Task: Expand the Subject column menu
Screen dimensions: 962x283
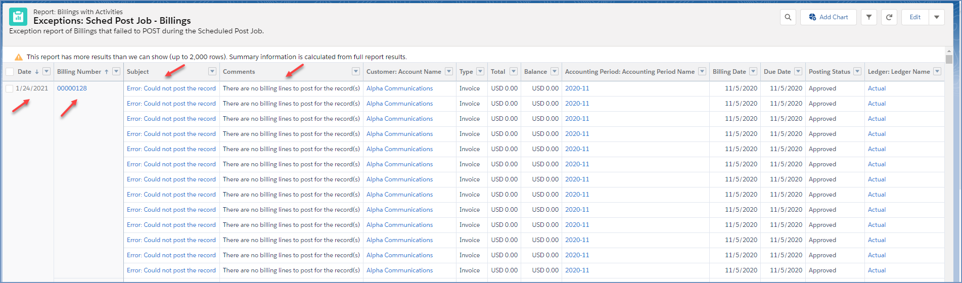Action: (212, 72)
